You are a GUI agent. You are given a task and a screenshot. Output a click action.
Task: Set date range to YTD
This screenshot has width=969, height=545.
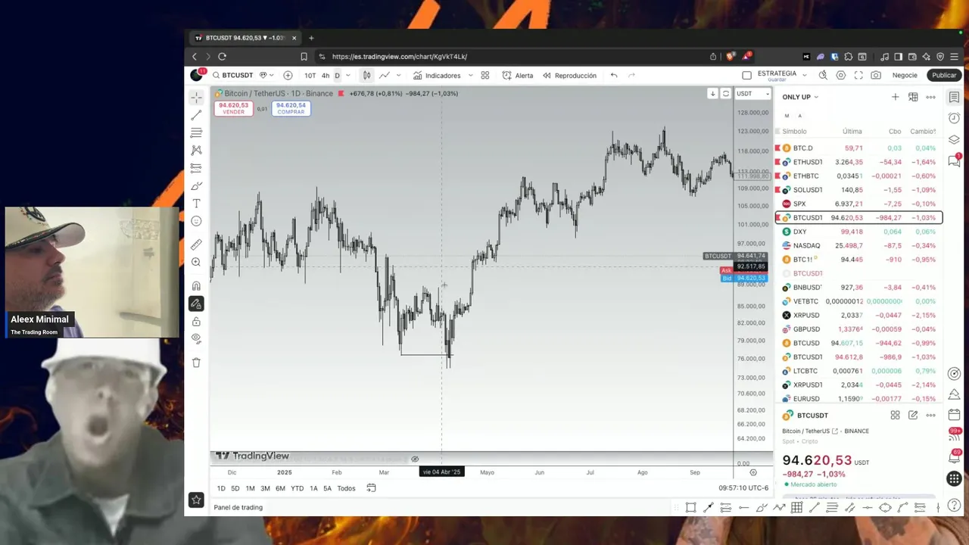[x=297, y=488]
